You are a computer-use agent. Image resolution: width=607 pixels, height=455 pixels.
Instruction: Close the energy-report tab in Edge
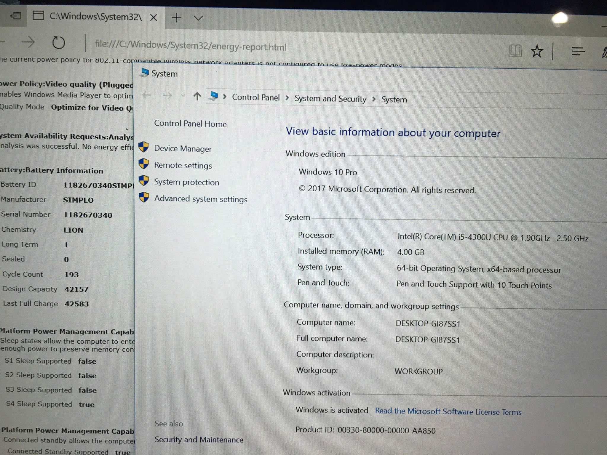pyautogui.click(x=154, y=17)
